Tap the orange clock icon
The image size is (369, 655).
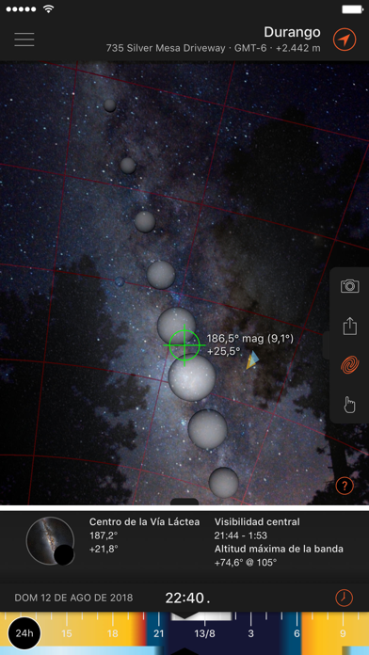pos(345,598)
